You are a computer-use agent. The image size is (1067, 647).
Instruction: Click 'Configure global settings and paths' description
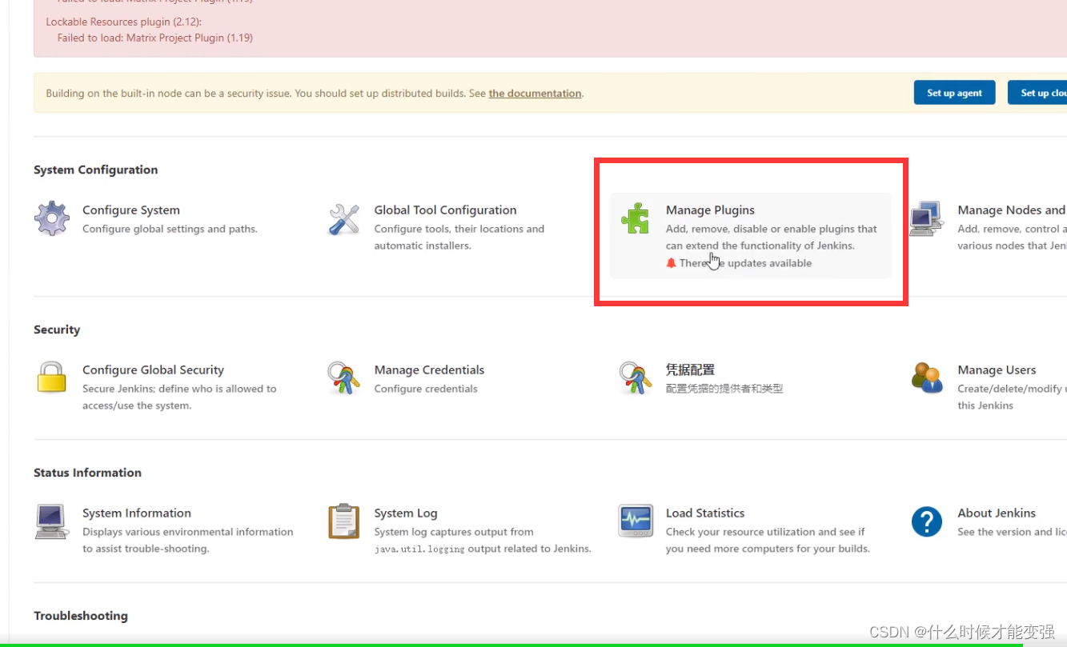click(170, 229)
